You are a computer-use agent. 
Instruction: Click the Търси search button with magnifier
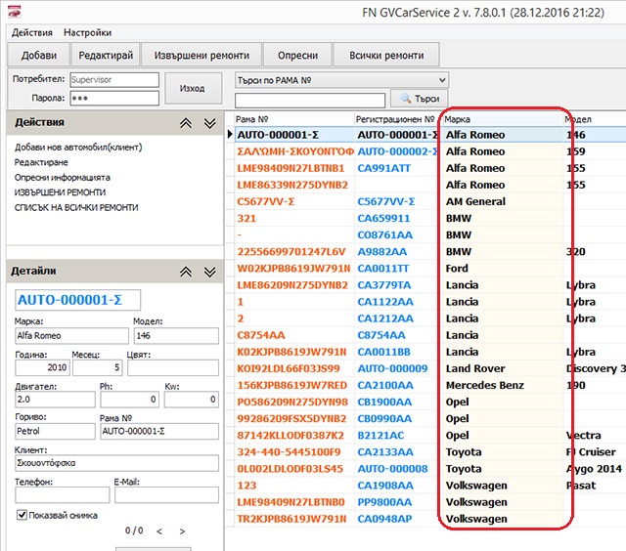418,99
